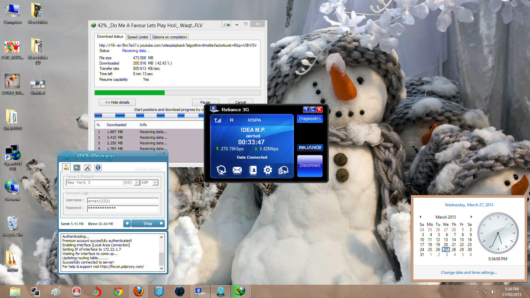Open File Explorer from taskbar
The width and height of the screenshot is (530, 298).
pos(15,291)
